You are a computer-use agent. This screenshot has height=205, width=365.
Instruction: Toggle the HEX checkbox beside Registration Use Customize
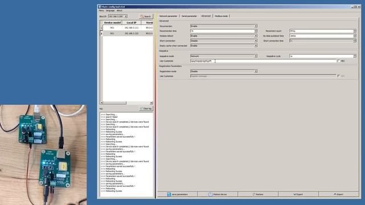click(339, 76)
